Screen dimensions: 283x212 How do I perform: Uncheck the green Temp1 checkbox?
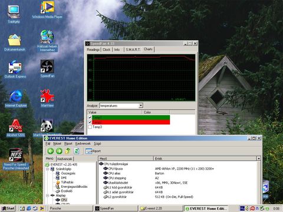pos(90,117)
